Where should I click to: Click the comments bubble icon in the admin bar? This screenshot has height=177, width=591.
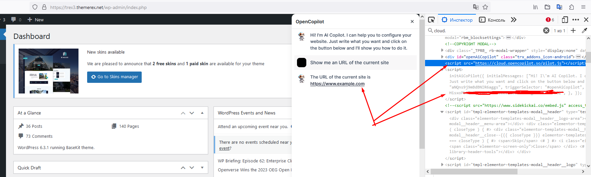(14, 20)
